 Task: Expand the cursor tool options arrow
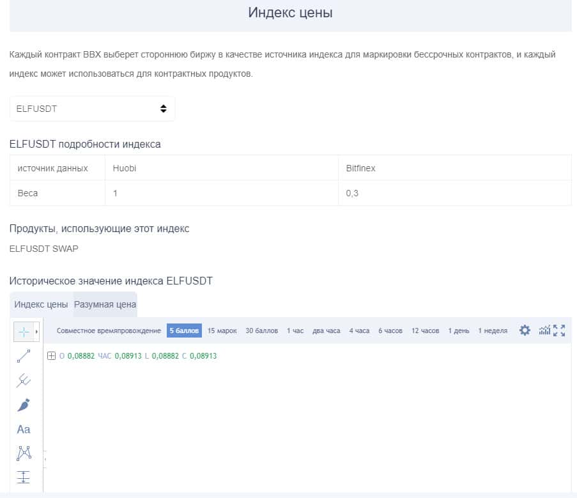coord(36,332)
